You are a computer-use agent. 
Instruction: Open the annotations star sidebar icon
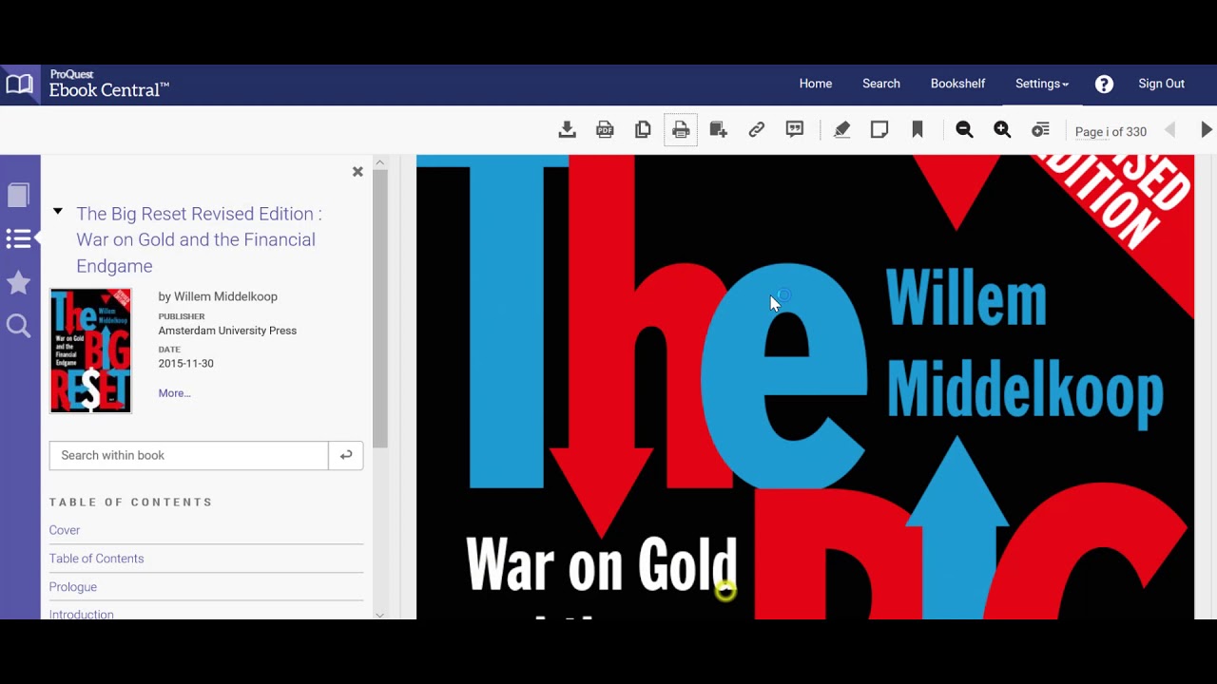click(x=18, y=282)
